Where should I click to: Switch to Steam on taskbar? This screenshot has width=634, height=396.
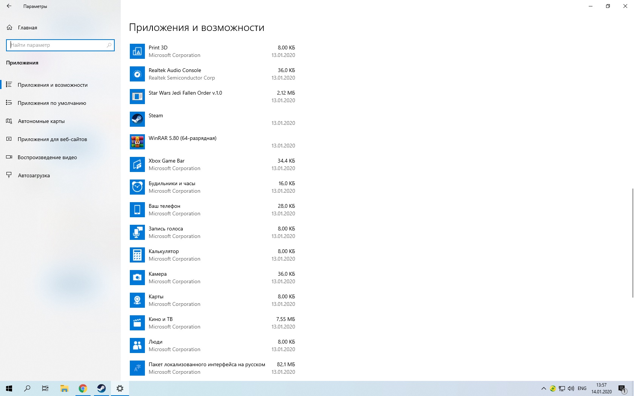click(x=101, y=388)
